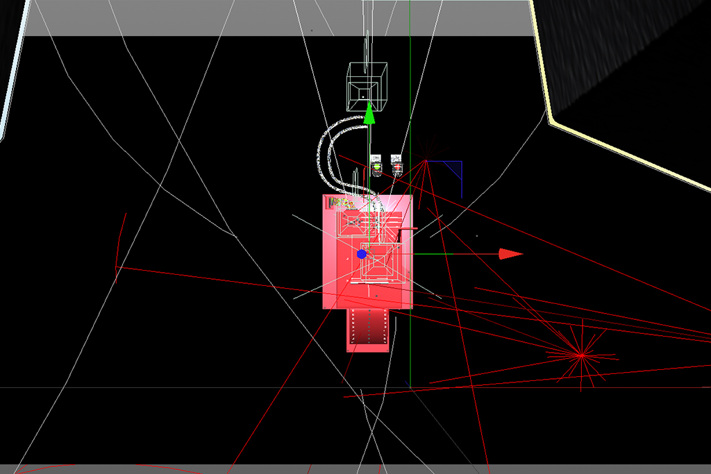Click the green Y-axis gizmo arrowhead
Screen dimensions: 711x474
369,114
